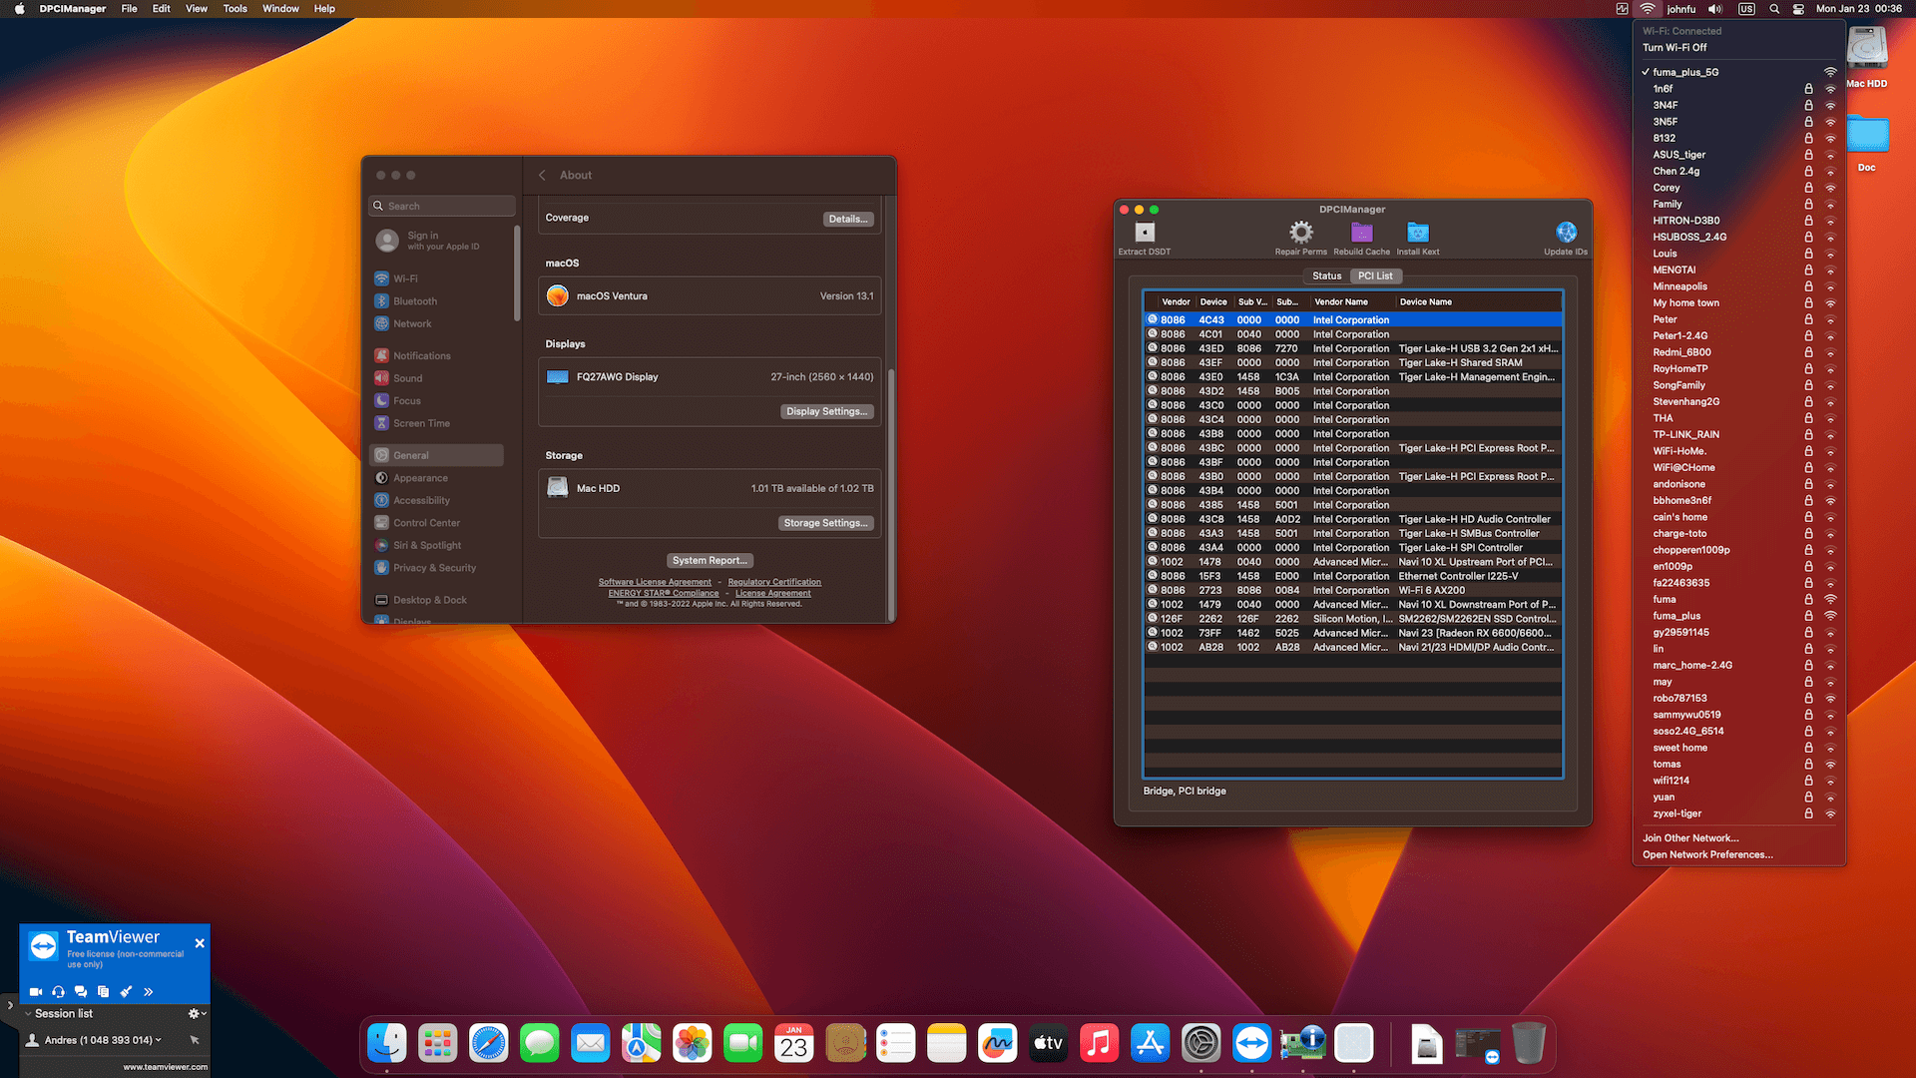Image resolution: width=1916 pixels, height=1078 pixels.
Task: Expand the double-chevron more actions in TeamViewer
Action: (x=148, y=991)
